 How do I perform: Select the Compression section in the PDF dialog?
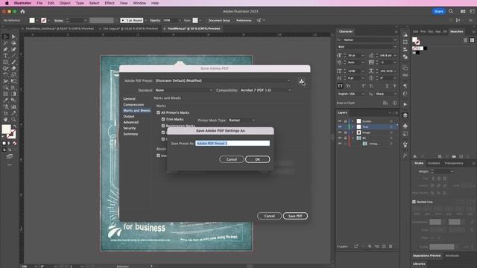133,104
